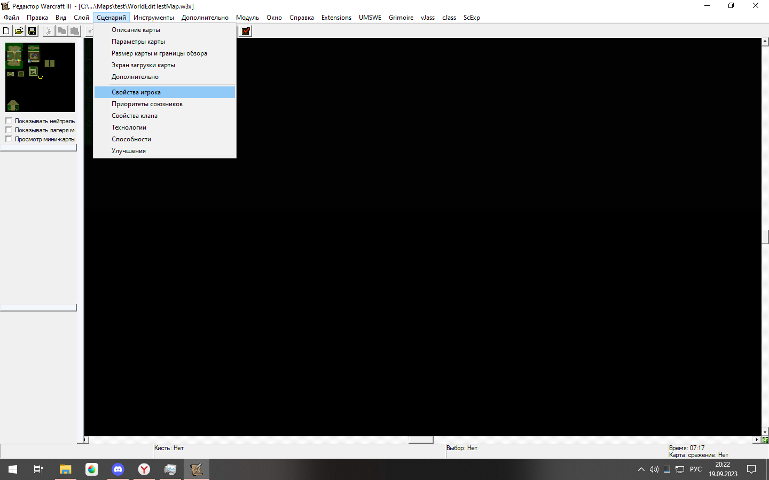Screen dimensions: 769x480
Task: Click the Paste toolbar icon
Action: pos(75,31)
